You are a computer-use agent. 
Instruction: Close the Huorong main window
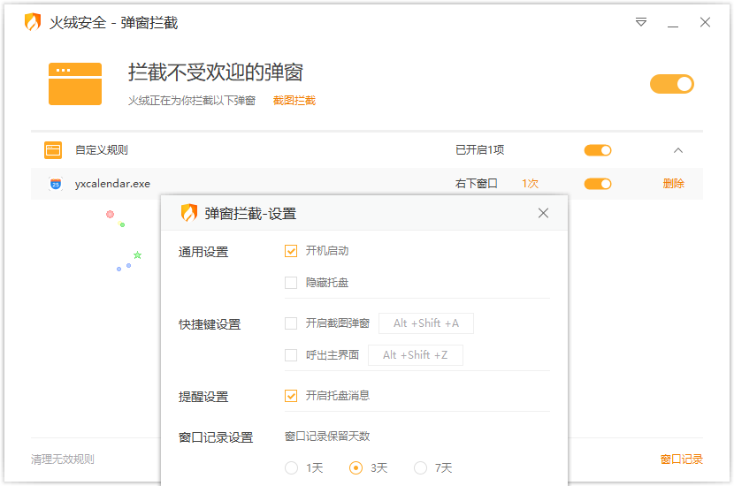[705, 22]
